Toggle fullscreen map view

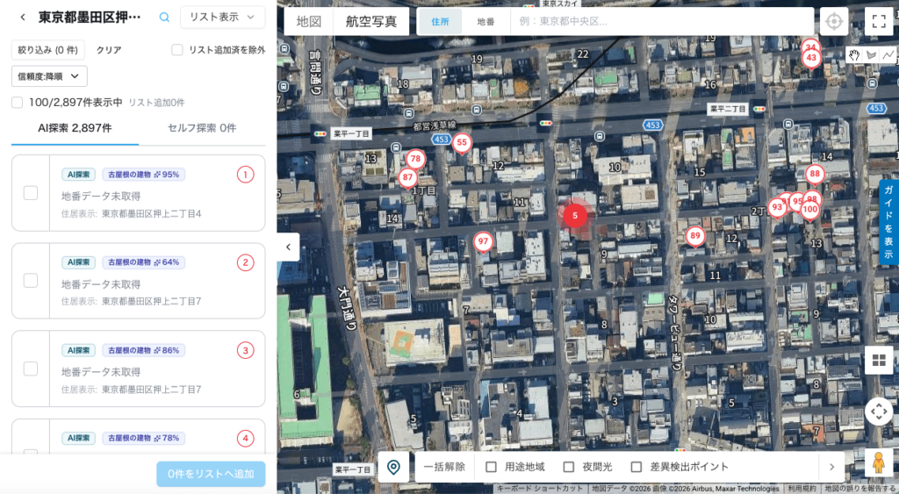(x=878, y=21)
